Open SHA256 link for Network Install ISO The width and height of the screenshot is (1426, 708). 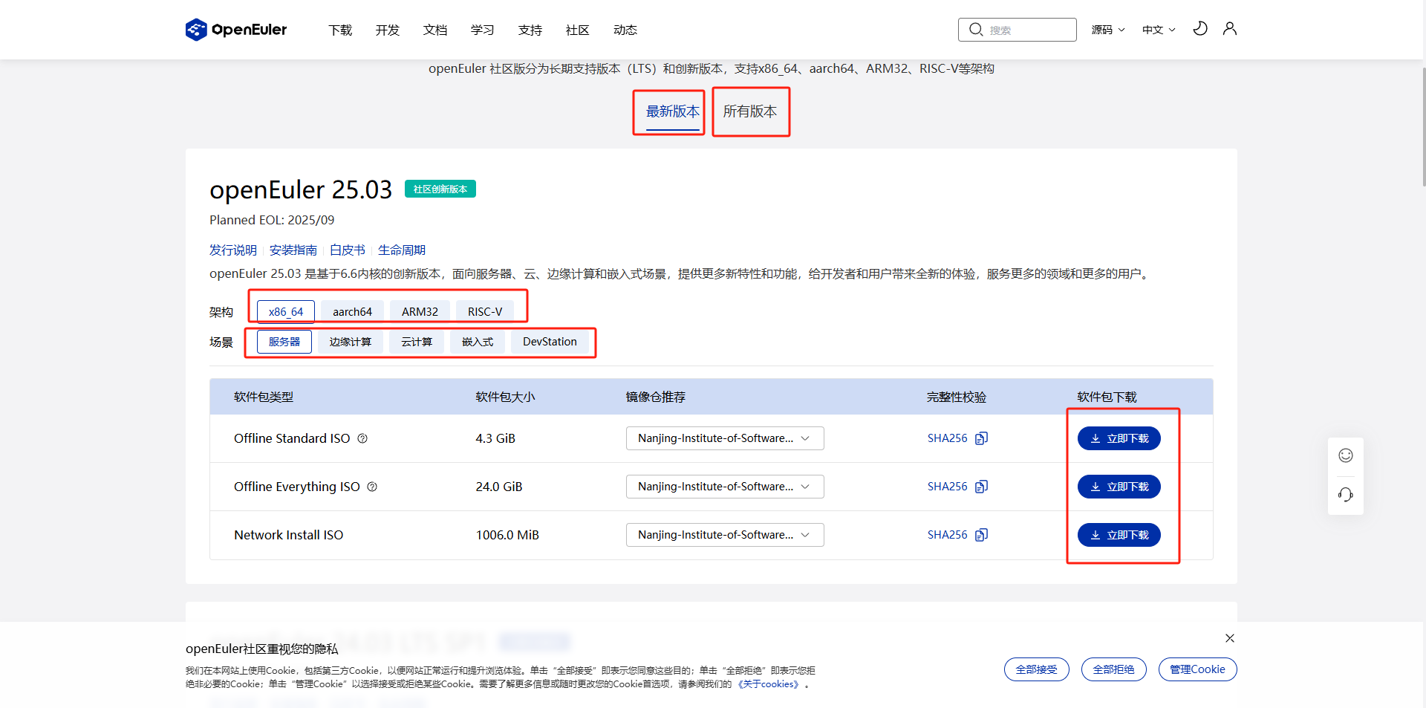[x=948, y=535]
